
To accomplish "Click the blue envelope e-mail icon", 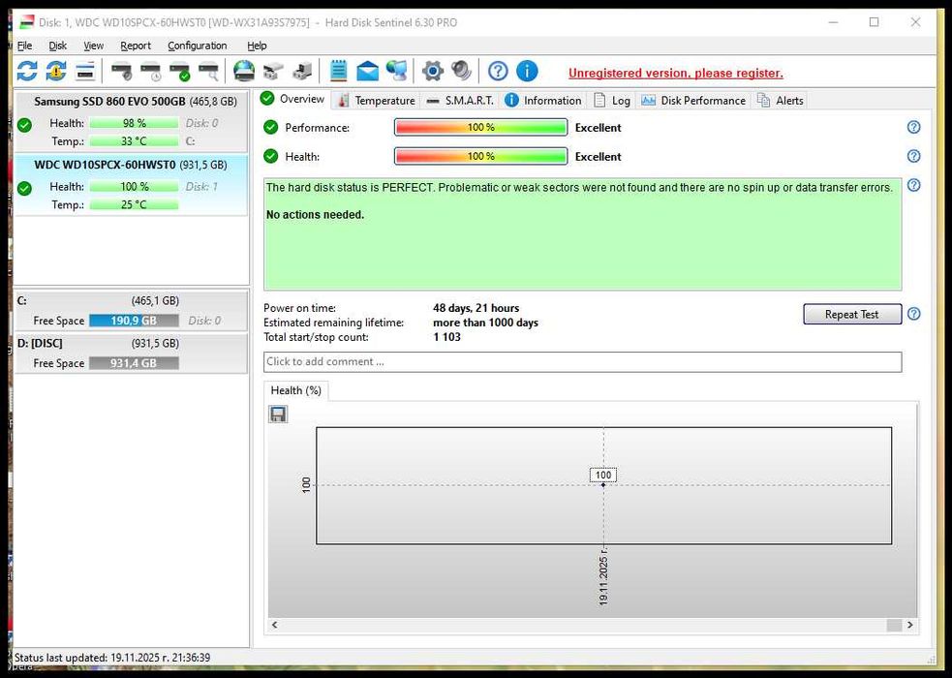I will coord(367,72).
